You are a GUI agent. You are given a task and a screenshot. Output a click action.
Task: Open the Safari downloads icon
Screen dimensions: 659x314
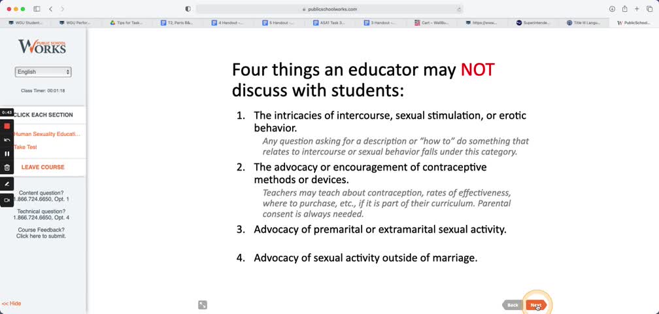point(612,9)
